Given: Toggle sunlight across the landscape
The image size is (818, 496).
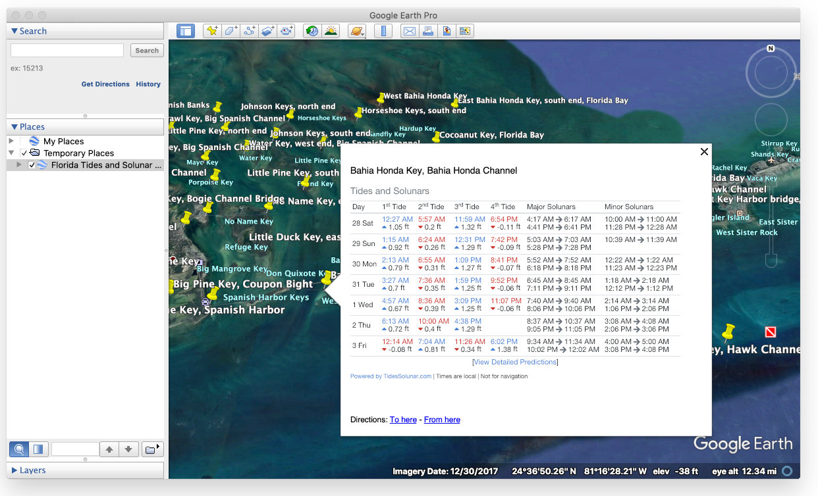Looking at the screenshot, I should (x=331, y=31).
